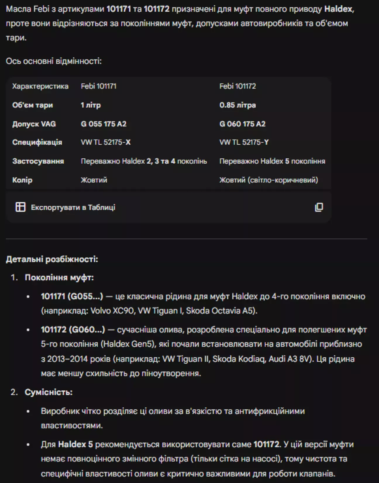This screenshot has height=483, width=379.
Task: Select the 'G 060 175 A2' table cell
Action: point(242,124)
